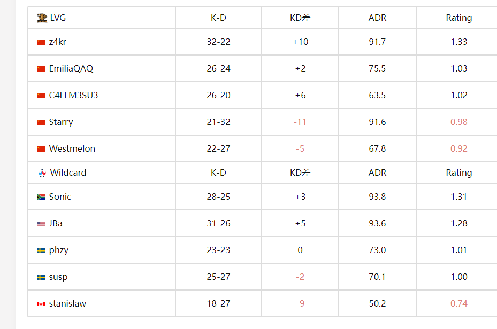Click the Chinese flag beside z4kr
Screen dimensions: 497x329
[41, 42]
